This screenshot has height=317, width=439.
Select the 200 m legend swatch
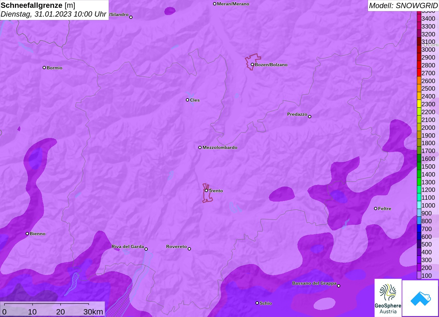(419, 267)
